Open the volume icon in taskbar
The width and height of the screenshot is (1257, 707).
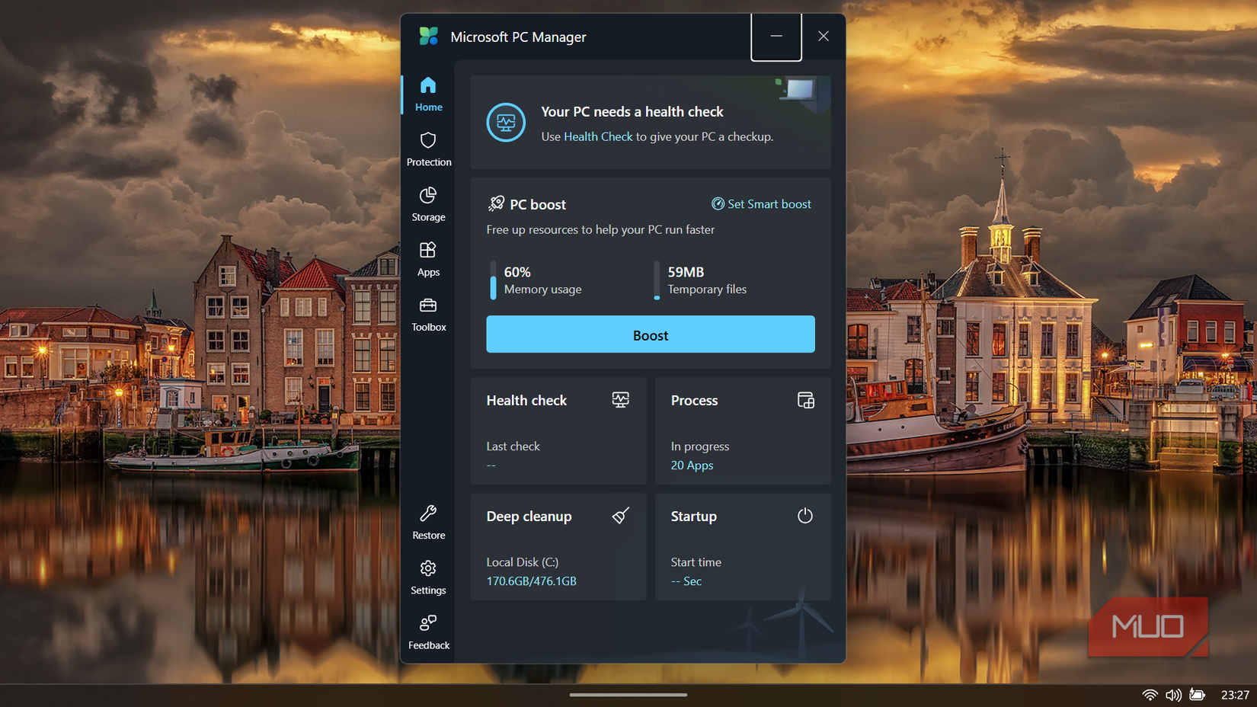coord(1174,694)
